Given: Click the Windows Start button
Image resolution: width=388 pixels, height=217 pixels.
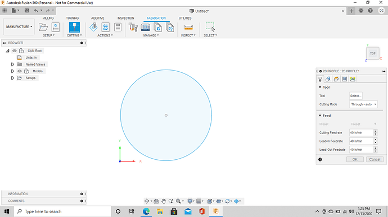Looking at the screenshot, I should click(x=7, y=211).
